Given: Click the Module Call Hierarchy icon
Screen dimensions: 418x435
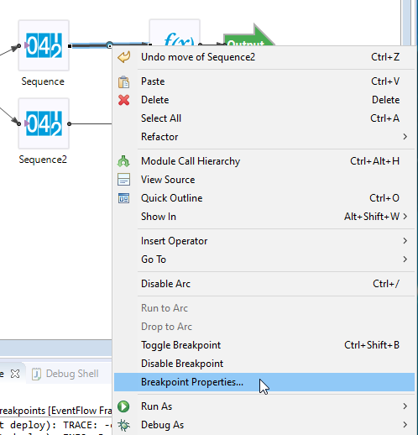Looking at the screenshot, I should (x=123, y=161).
